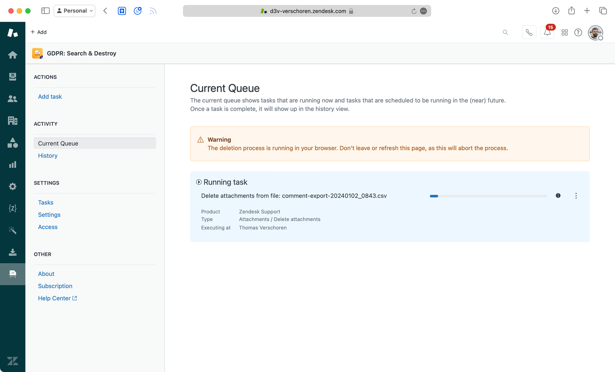Open the Talk phone icon
The height and width of the screenshot is (372, 615).
click(529, 32)
